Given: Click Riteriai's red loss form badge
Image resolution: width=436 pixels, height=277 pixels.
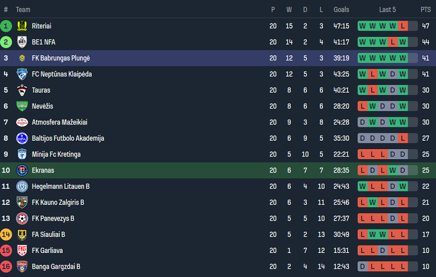Looking at the screenshot, I should point(402,26).
